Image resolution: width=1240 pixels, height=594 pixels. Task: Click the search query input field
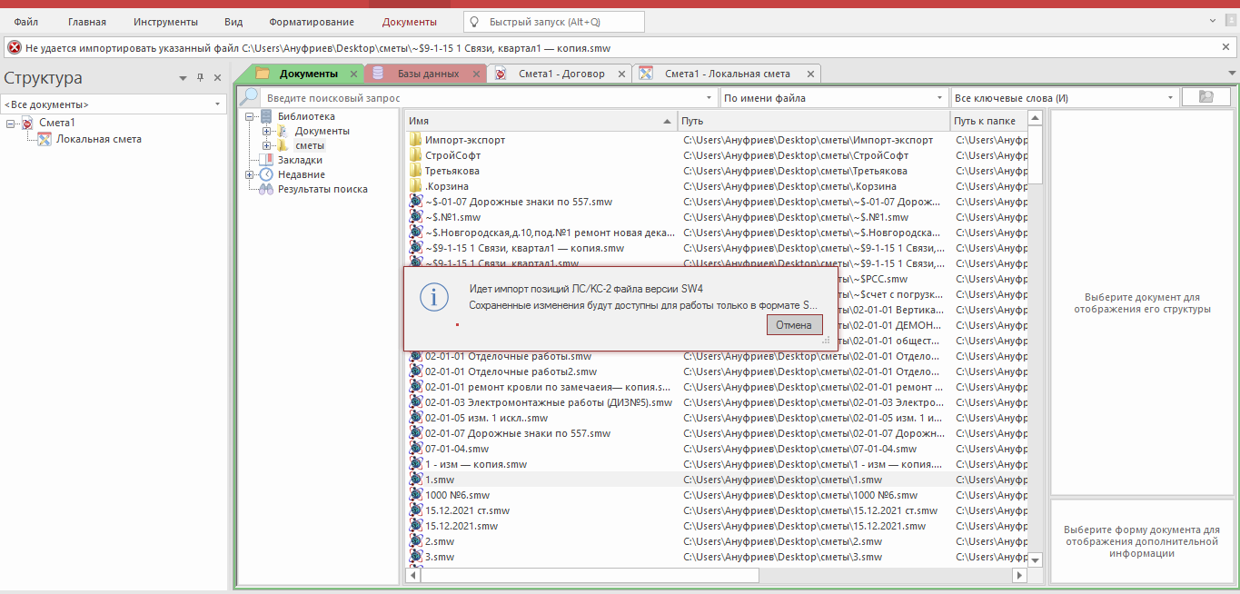click(x=484, y=97)
